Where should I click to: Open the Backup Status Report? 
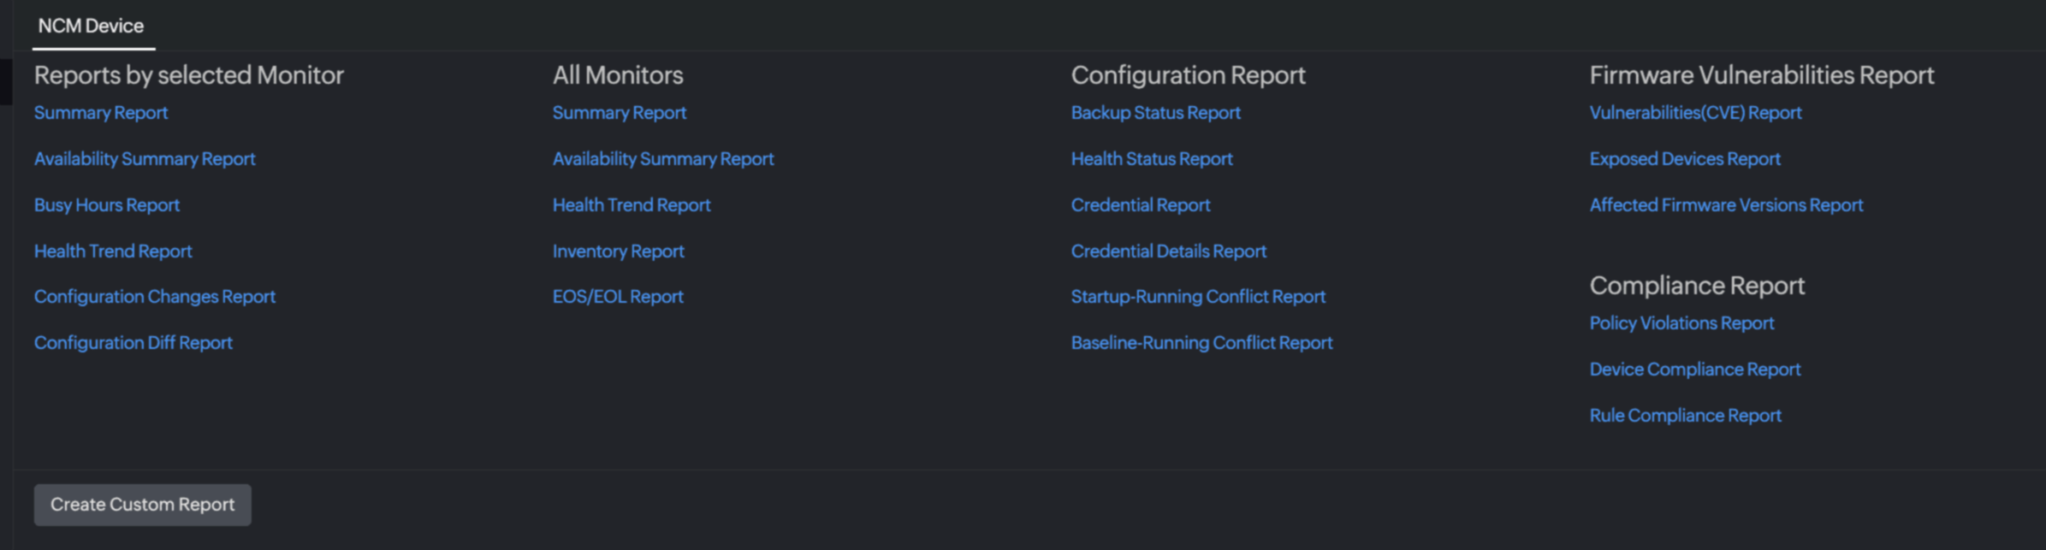tap(1156, 113)
